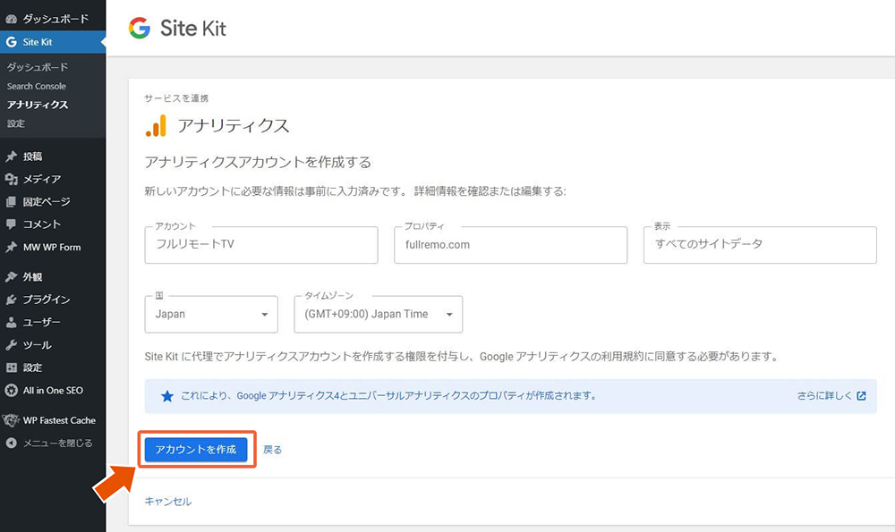
Task: Click the プロパティ field fullremo.com
Action: pos(511,245)
